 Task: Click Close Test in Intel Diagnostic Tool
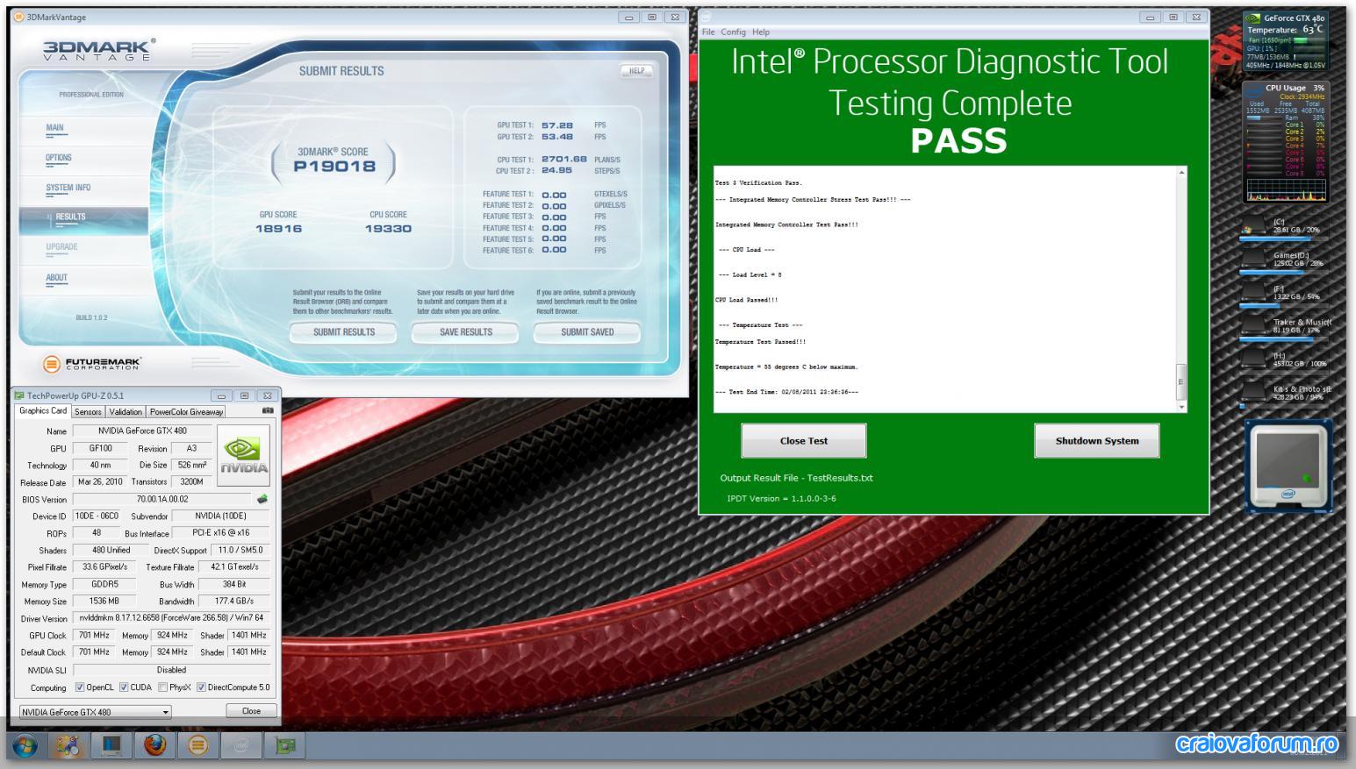click(x=804, y=440)
